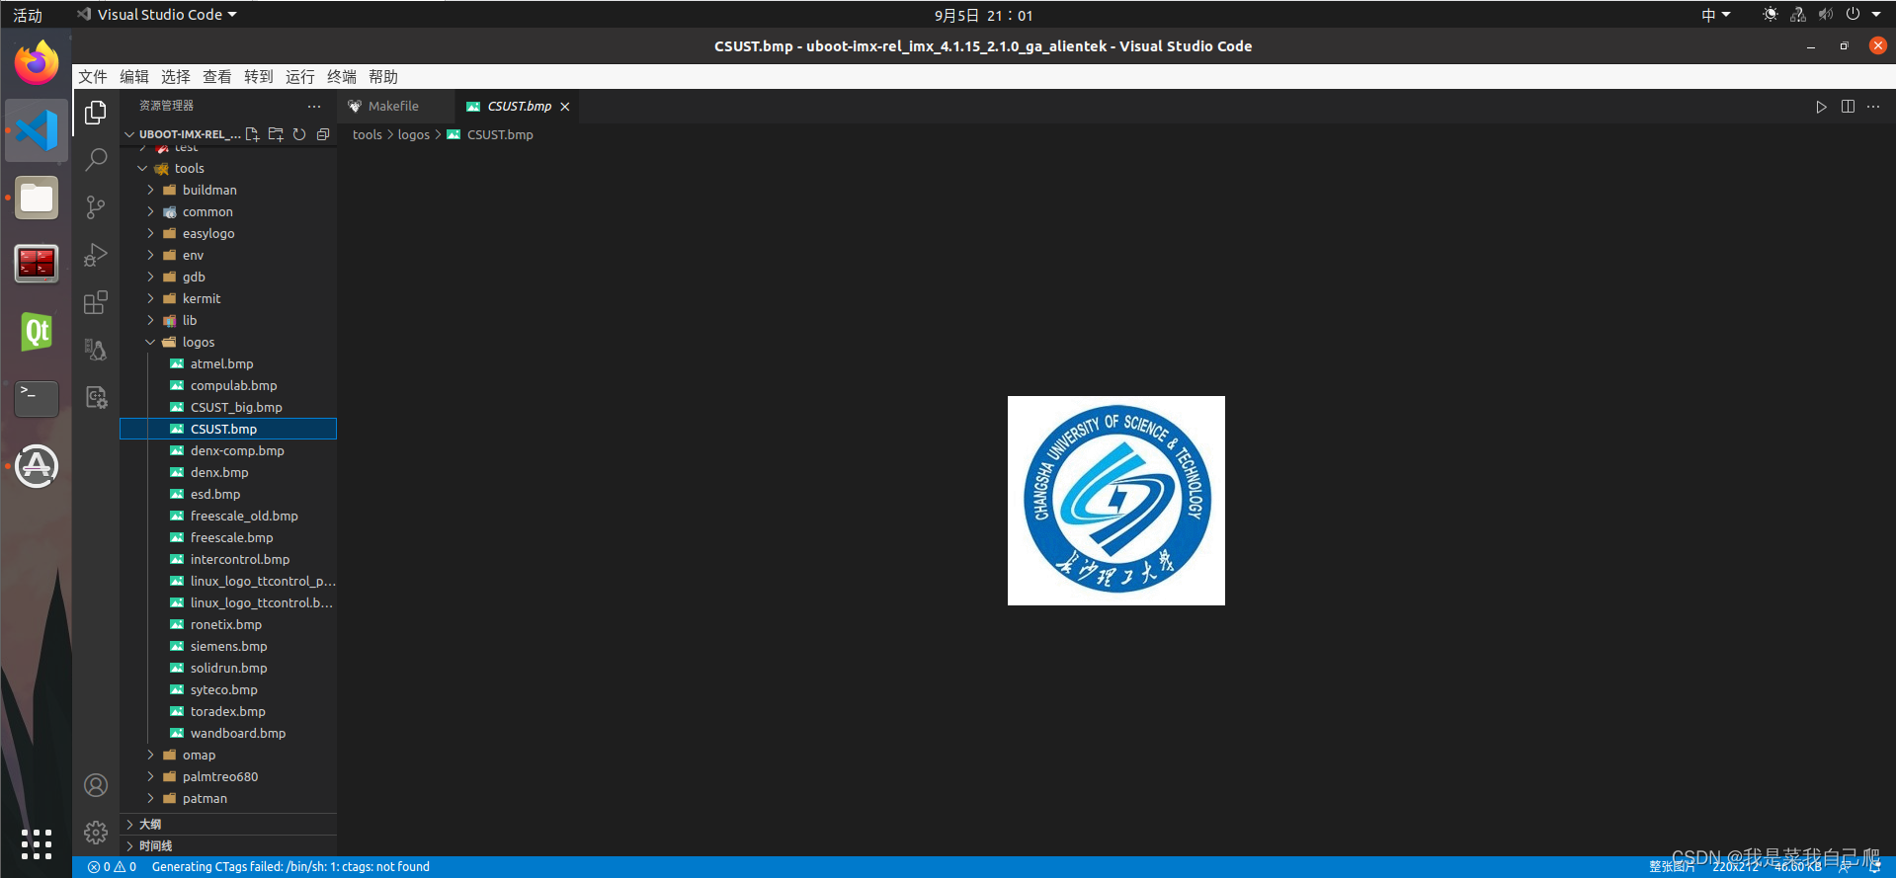Create a new folder in explorer header

[276, 134]
